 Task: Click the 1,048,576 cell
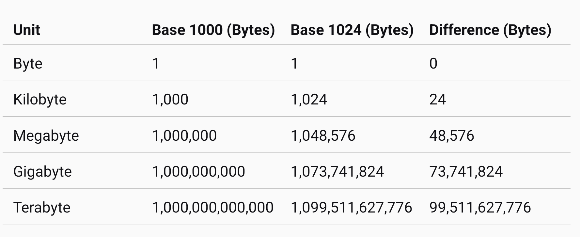coord(323,135)
